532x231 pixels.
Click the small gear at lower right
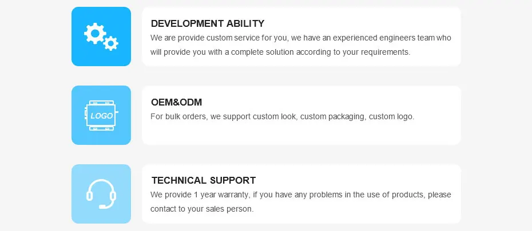point(111,43)
